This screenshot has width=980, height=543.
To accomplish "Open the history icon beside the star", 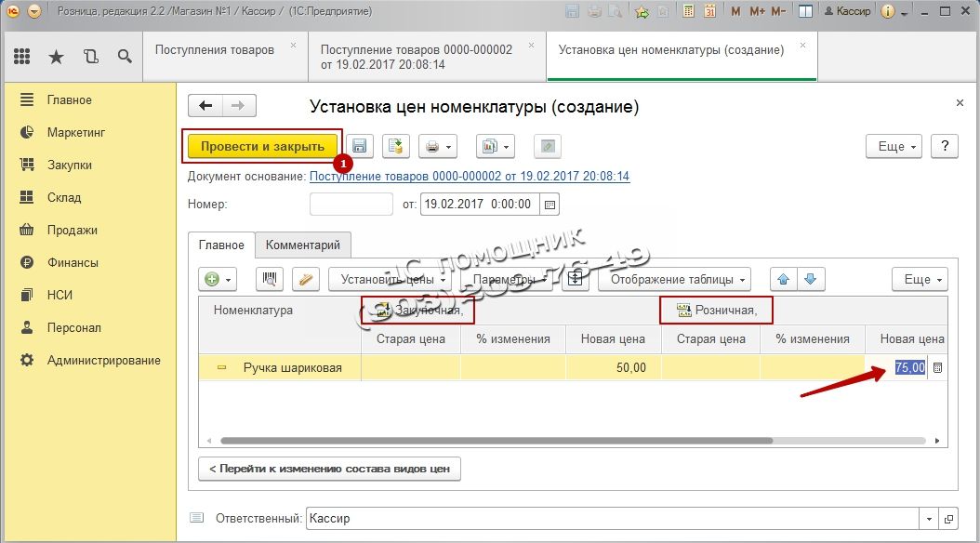I will (90, 57).
